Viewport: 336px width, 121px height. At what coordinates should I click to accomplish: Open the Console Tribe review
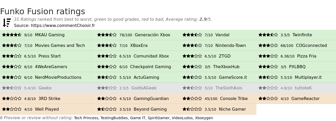[234, 98]
